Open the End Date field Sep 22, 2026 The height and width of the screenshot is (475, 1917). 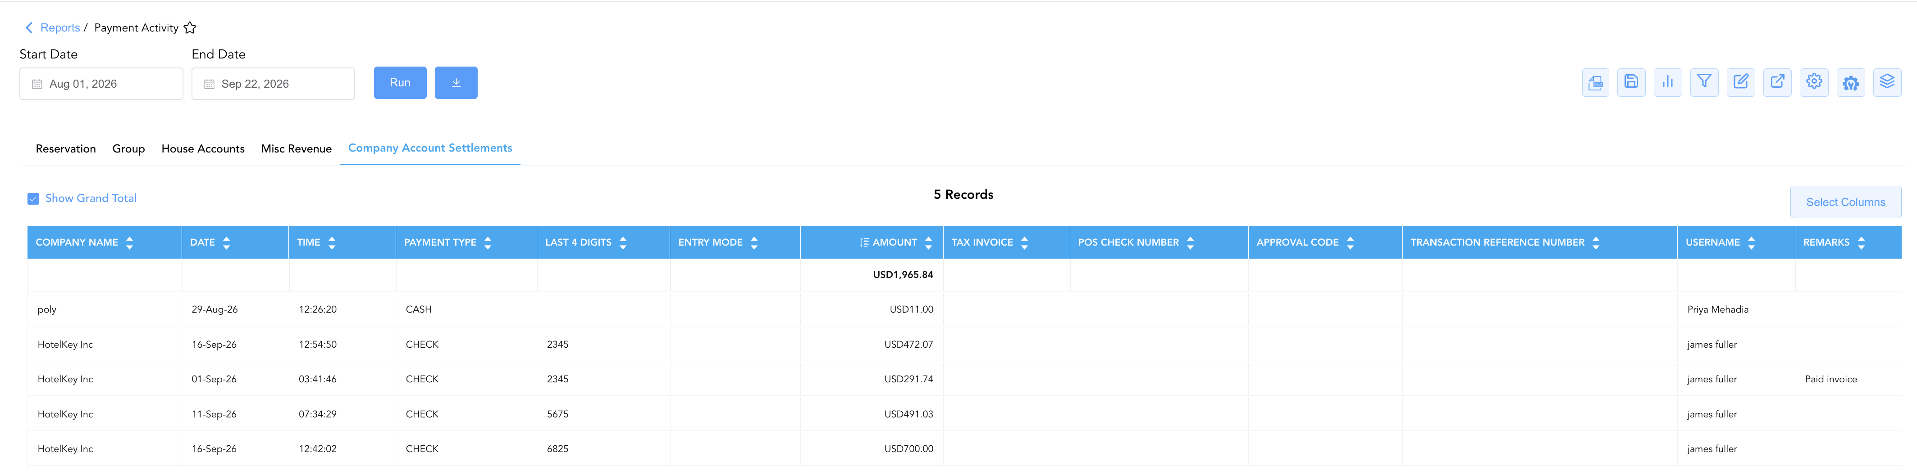273,84
